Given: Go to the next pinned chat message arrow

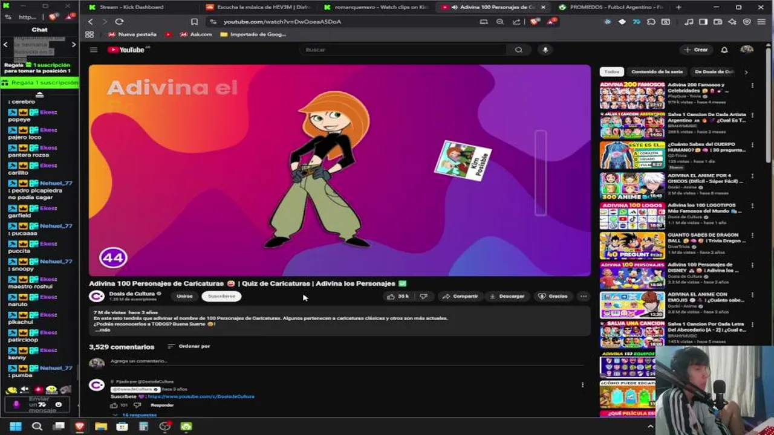Looking at the screenshot, I should [x=74, y=44].
